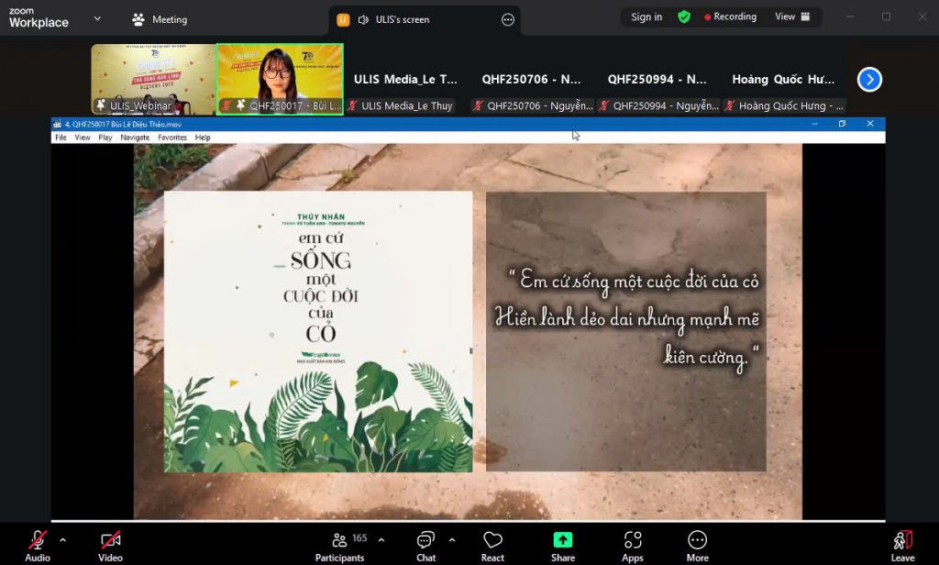Select the QHF250017 Bùi L... video thumbnail
Screen dimensions: 939x565
(280, 79)
